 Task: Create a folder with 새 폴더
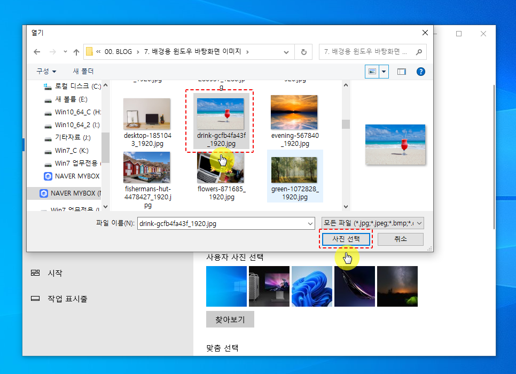pos(83,71)
